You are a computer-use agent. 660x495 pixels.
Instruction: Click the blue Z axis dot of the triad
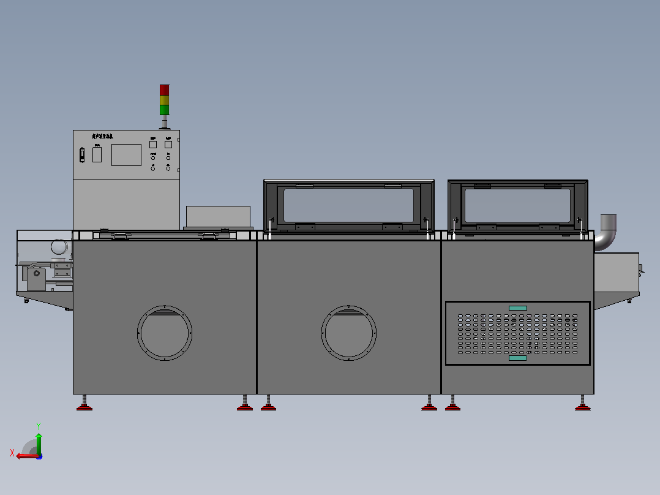(x=40, y=456)
